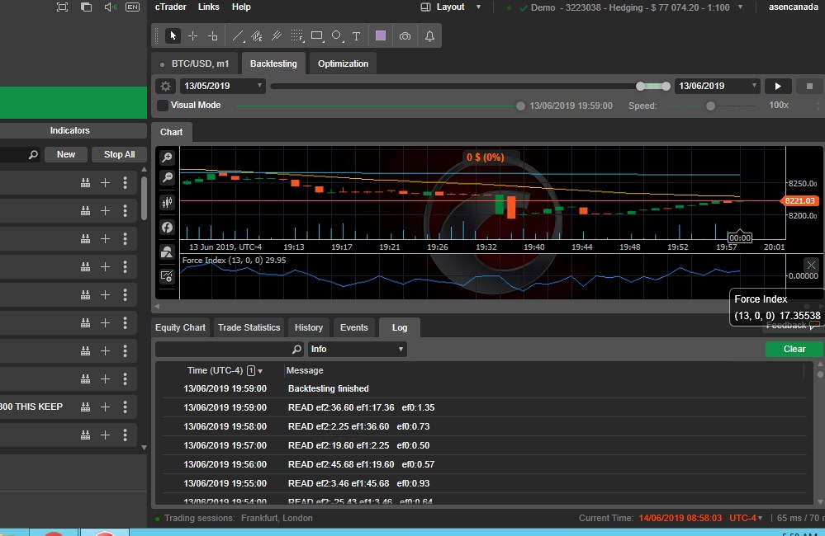Sort log by Time (UTC-4) column
825x536 pixels.
click(x=224, y=370)
